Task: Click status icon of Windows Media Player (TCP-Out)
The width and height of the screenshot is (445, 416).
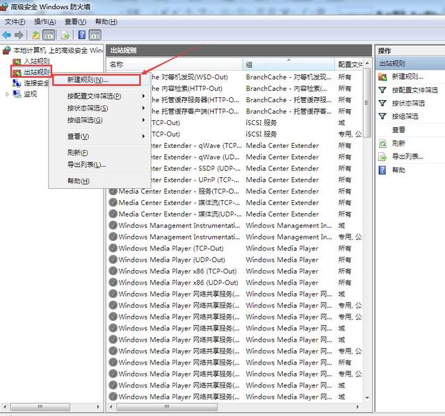Action: click(113, 248)
